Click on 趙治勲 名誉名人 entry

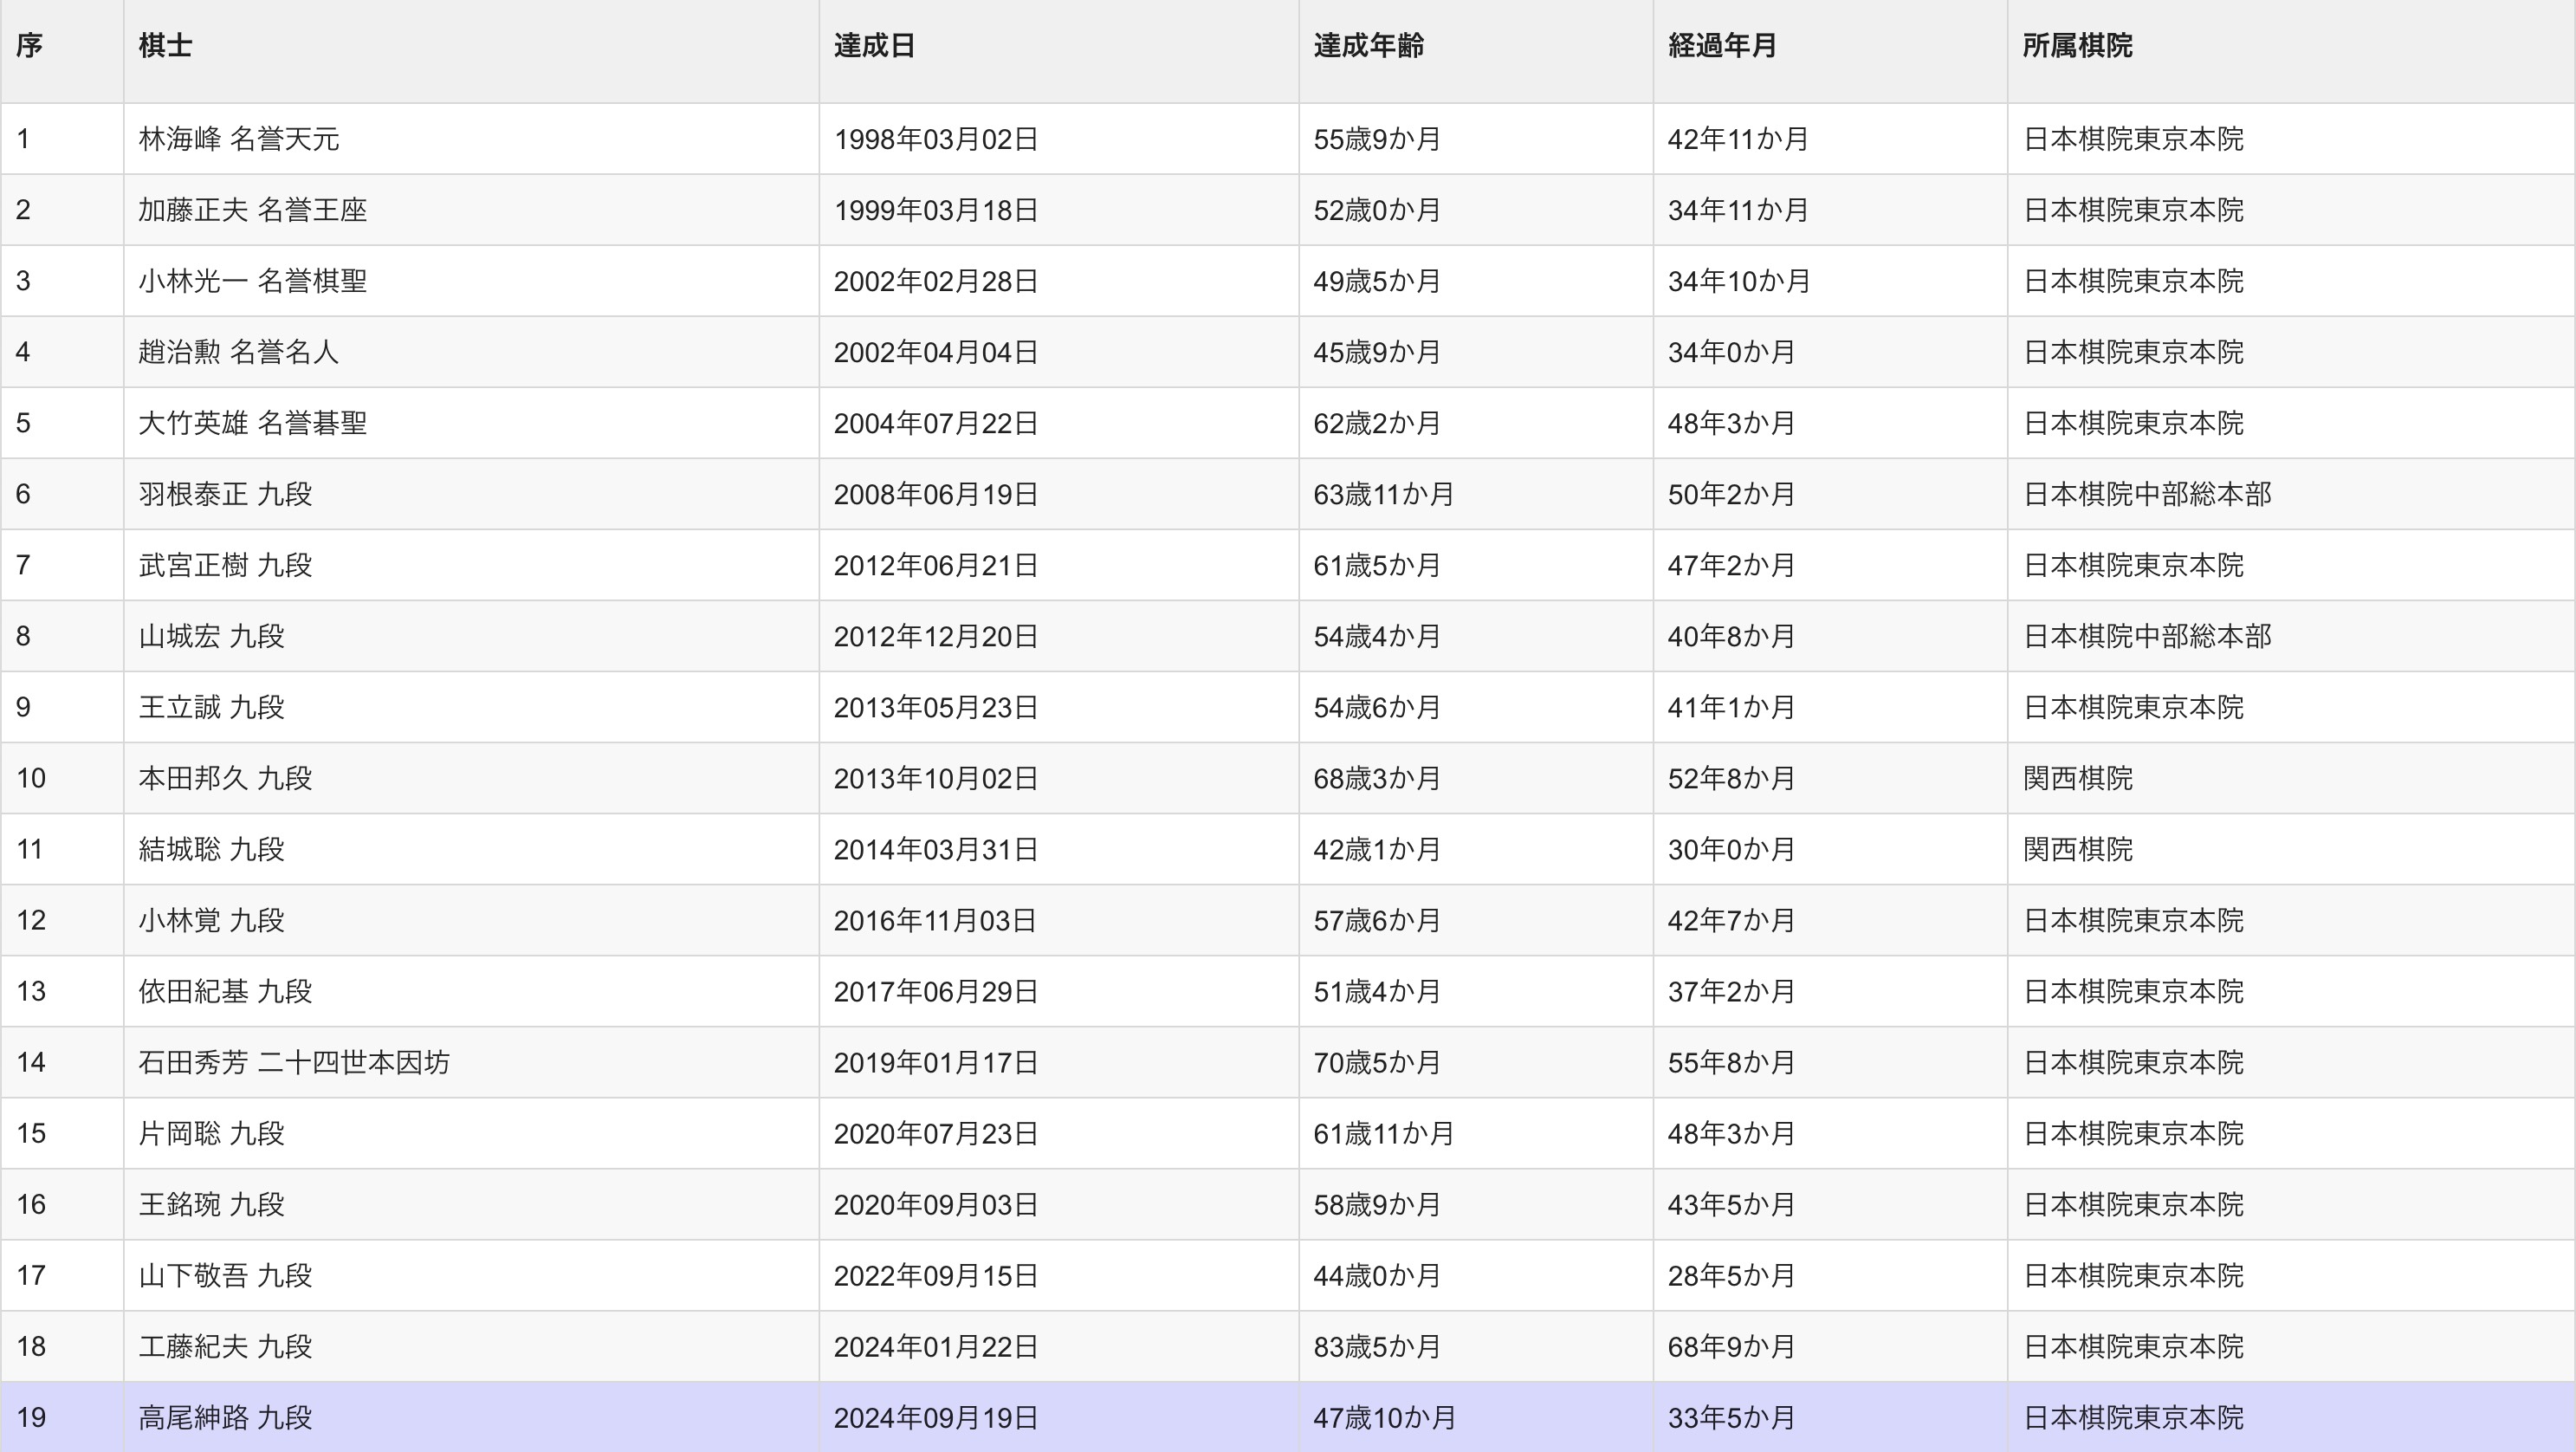coord(239,352)
